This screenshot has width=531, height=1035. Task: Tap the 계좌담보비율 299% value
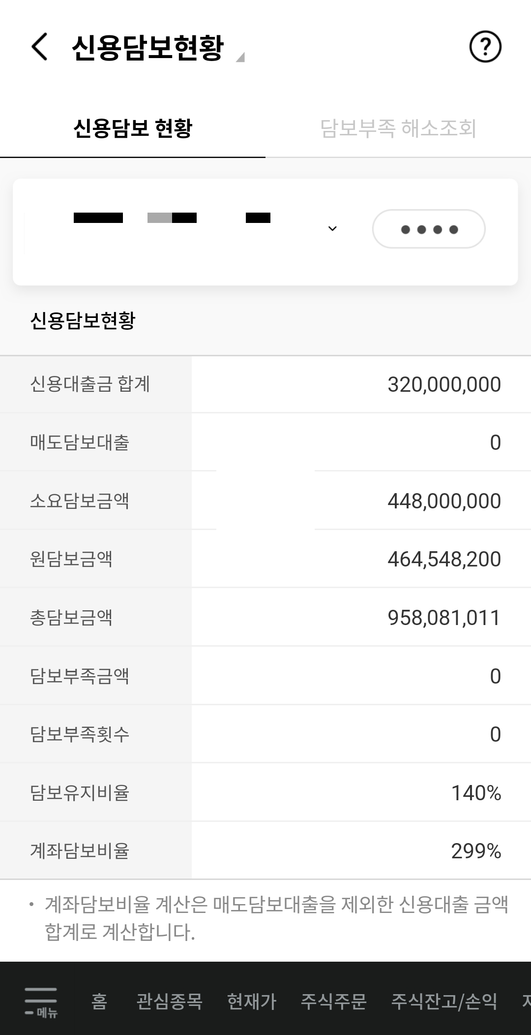(x=476, y=851)
